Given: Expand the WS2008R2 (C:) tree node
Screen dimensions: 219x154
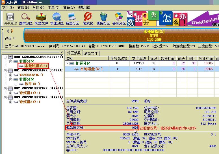Looking at the screenshot, I should [x=10, y=75].
